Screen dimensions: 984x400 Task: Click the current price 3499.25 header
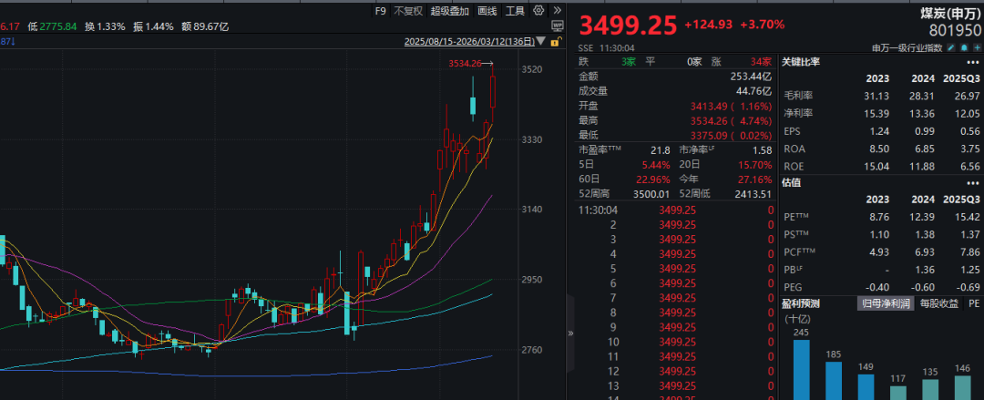(628, 26)
